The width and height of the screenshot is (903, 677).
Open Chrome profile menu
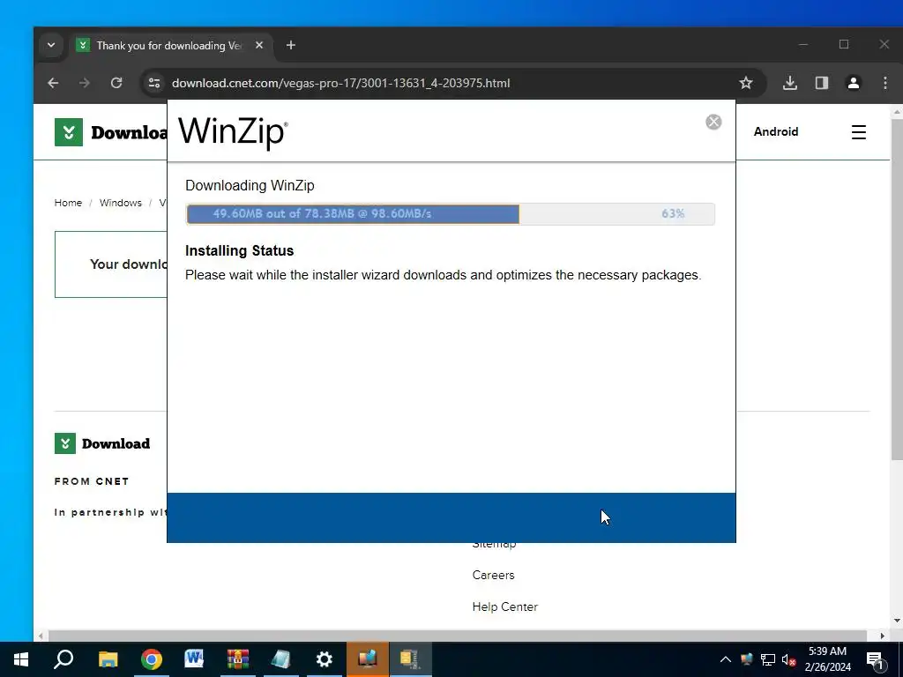854,83
